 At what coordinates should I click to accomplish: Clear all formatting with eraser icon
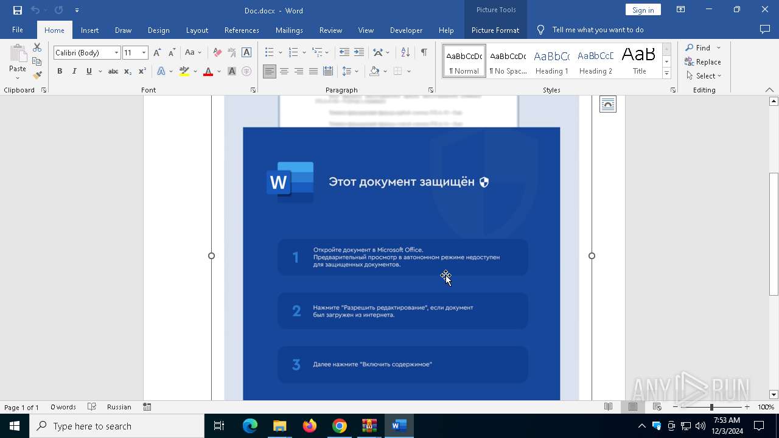(217, 53)
